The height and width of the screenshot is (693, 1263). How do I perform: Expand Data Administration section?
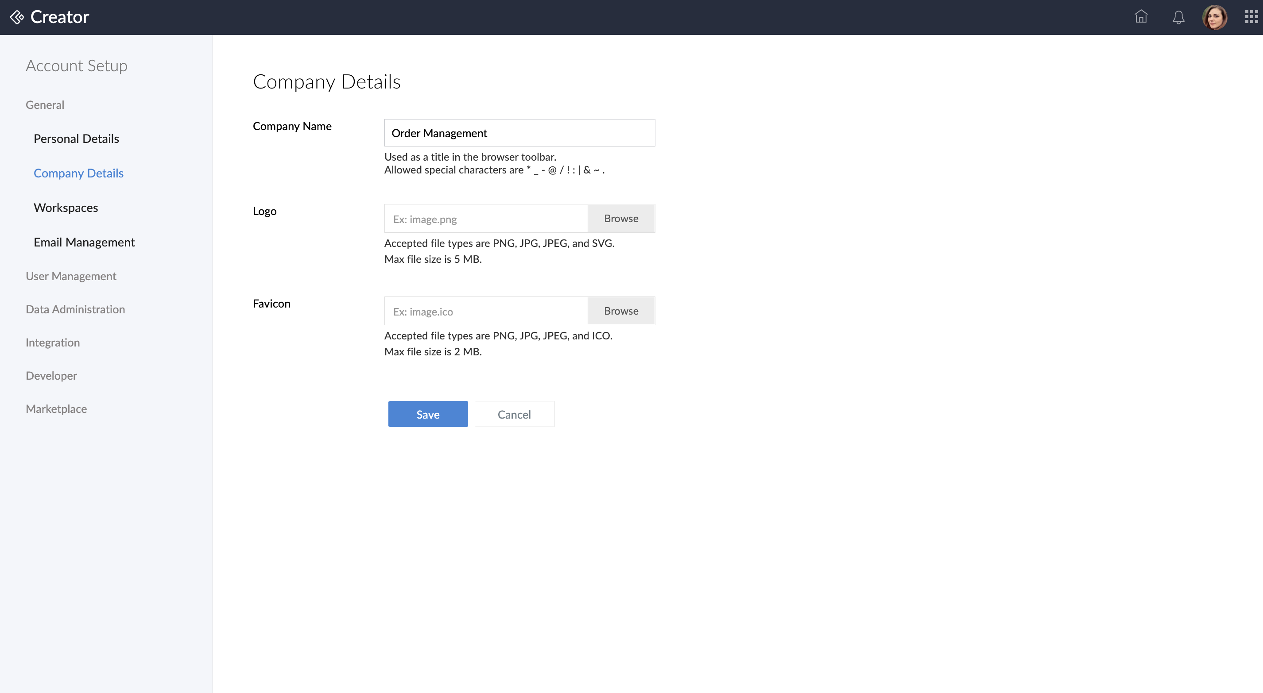75,309
